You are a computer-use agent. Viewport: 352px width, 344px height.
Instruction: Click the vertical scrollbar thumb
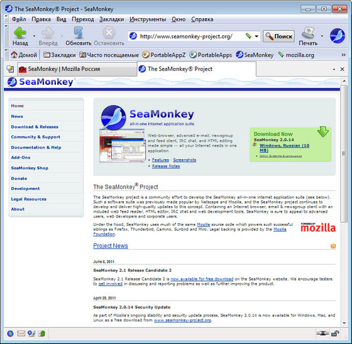coord(344,153)
